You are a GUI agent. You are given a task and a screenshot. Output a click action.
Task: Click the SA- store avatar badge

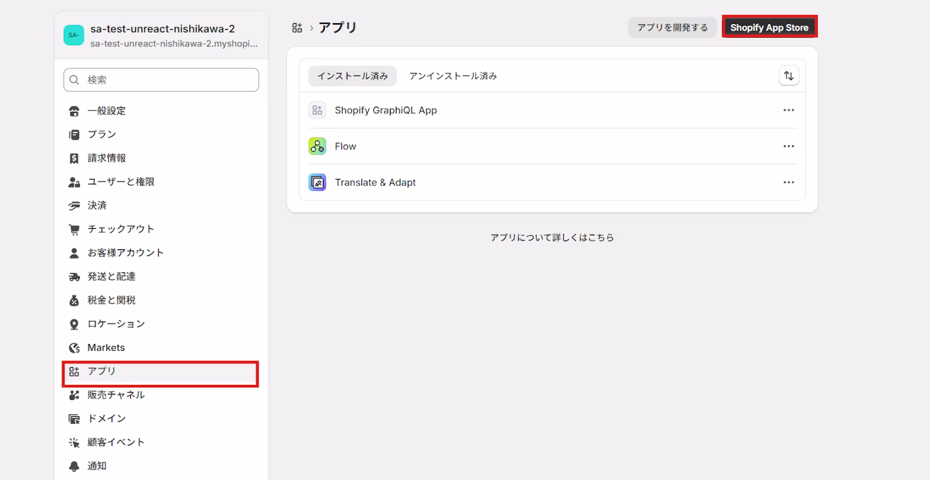pos(74,34)
